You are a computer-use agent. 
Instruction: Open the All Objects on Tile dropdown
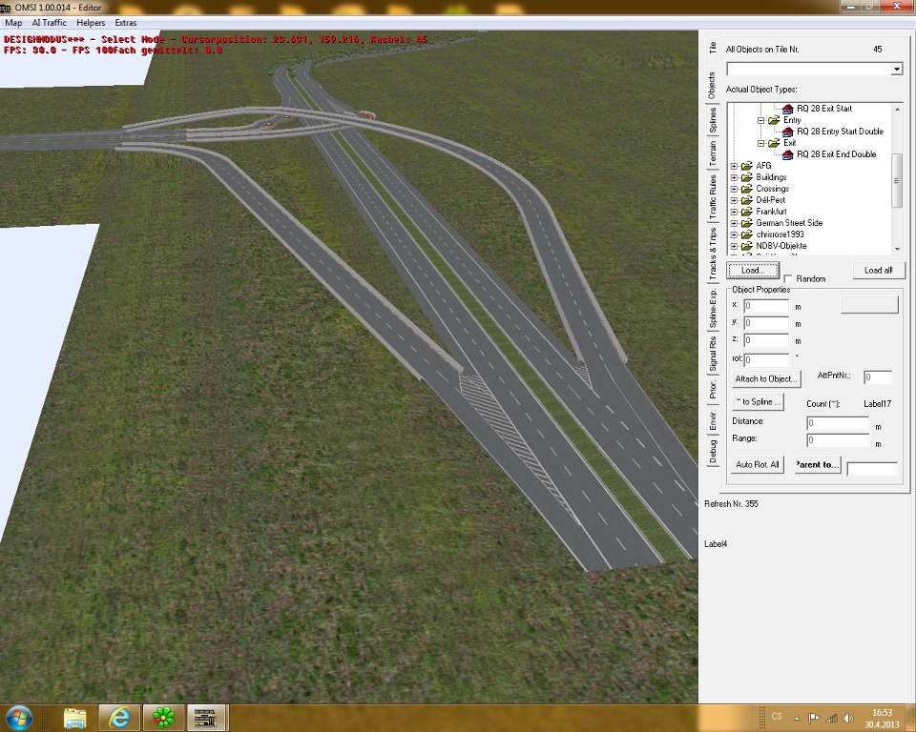[896, 70]
